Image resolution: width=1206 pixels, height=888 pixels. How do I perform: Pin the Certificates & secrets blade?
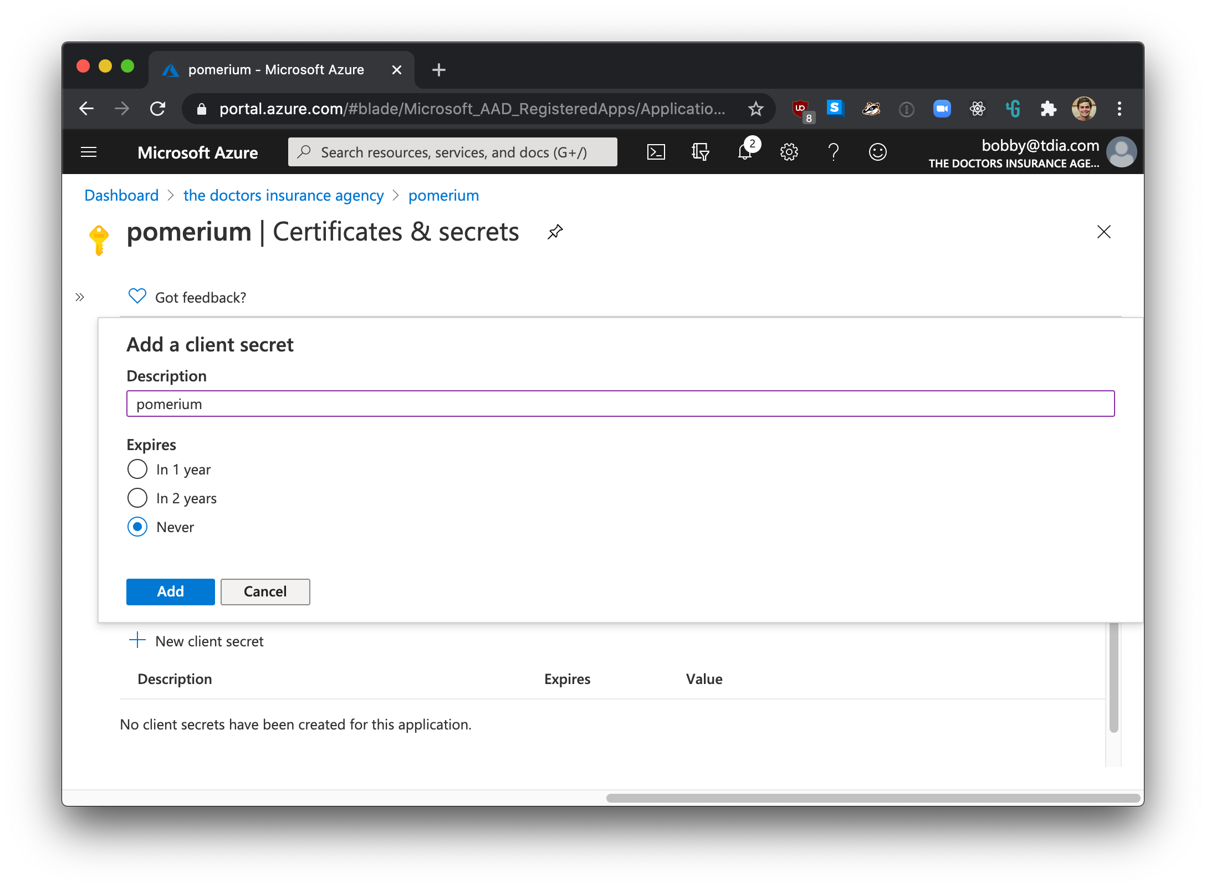click(x=555, y=232)
